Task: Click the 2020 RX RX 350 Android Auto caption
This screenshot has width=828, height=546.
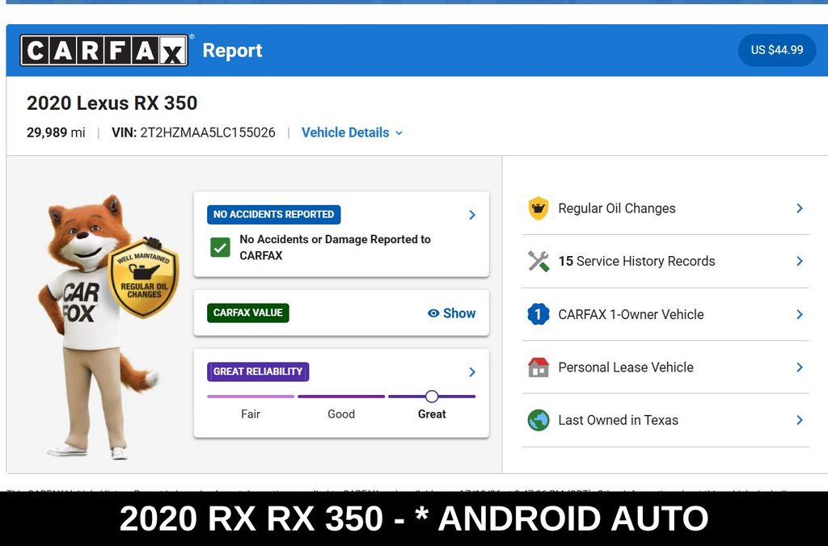Action: [414, 518]
